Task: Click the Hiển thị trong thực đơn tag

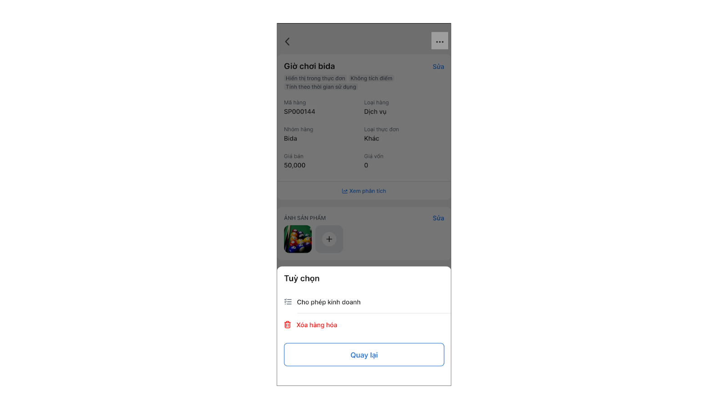Action: click(315, 78)
